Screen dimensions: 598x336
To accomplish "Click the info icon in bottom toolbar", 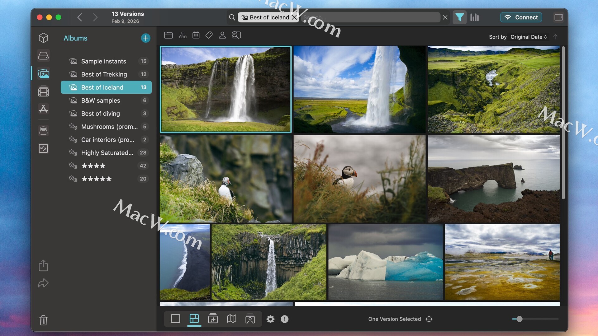I will (284, 319).
